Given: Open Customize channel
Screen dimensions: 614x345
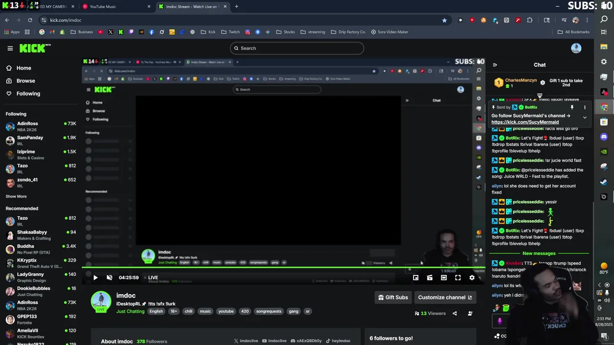Looking at the screenshot, I should 445,298.
